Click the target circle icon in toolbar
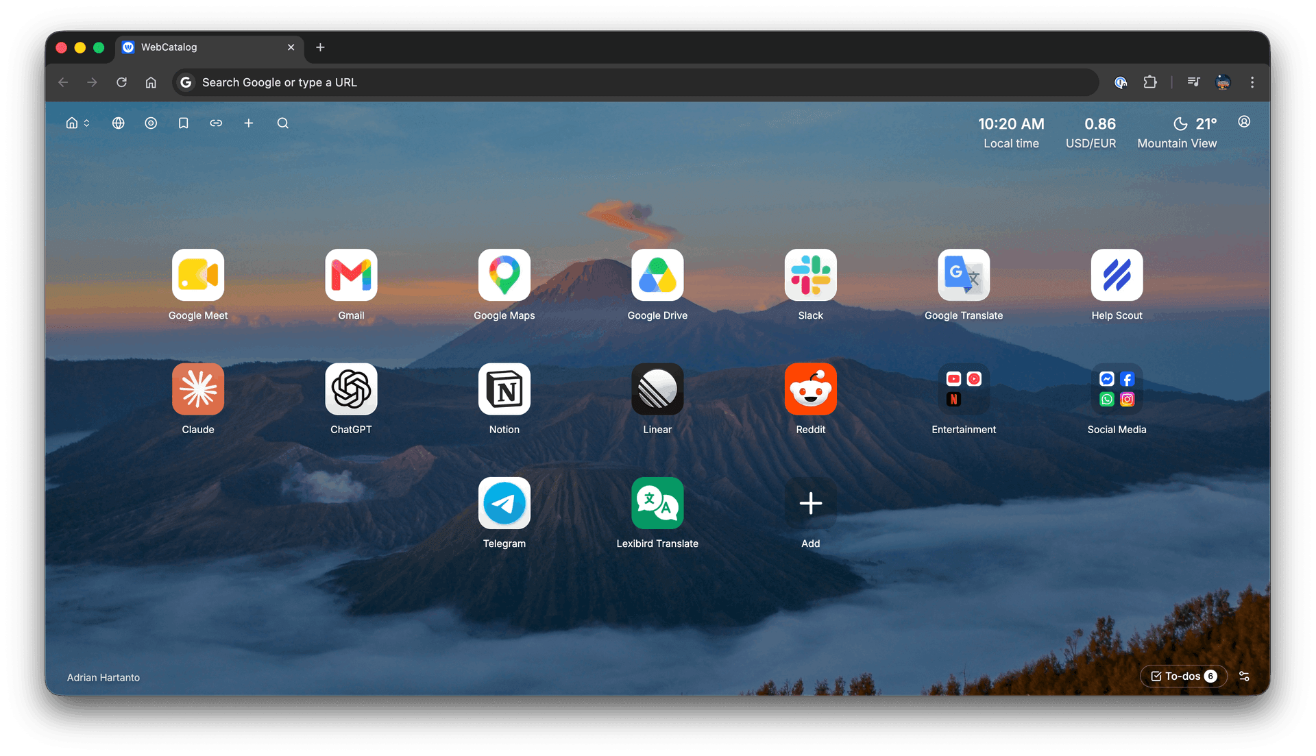Image resolution: width=1316 pixels, height=756 pixels. coord(151,123)
